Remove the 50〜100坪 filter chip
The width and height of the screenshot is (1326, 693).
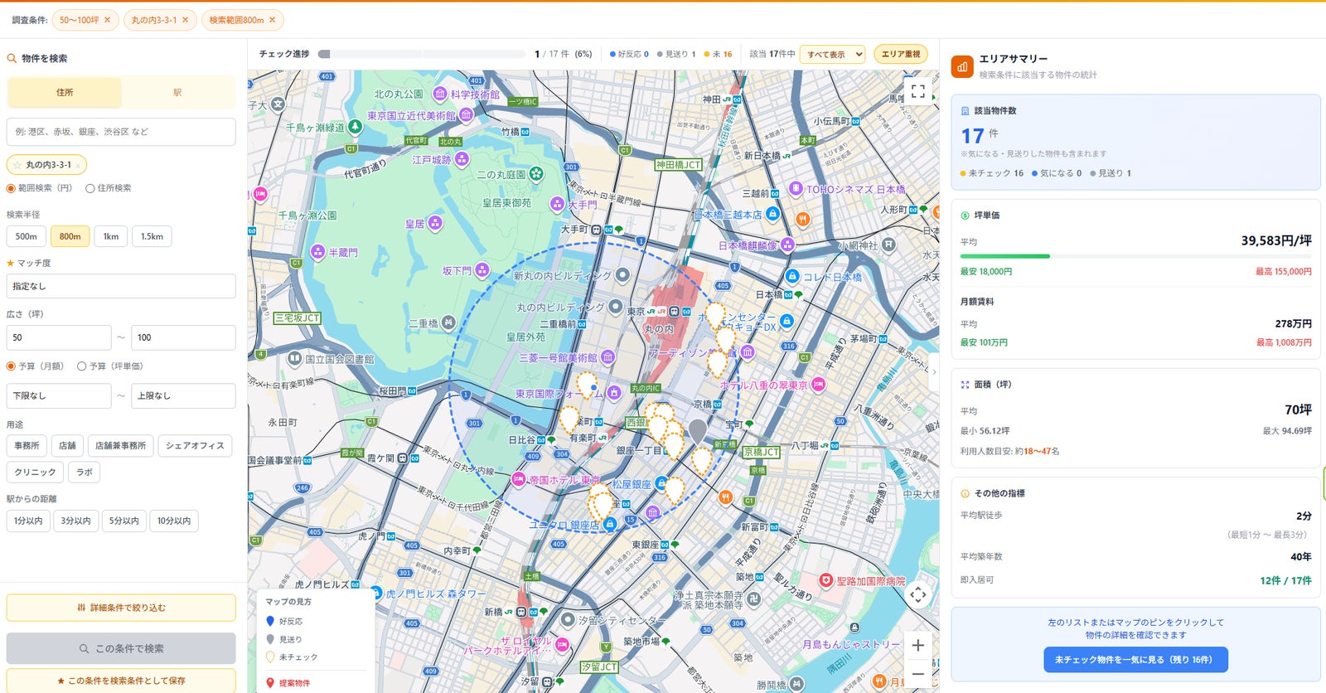coord(107,20)
